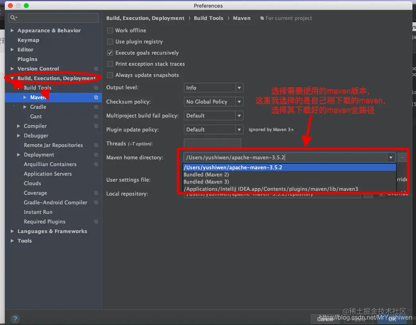Click project-level icon next to Required Plugins
The width and height of the screenshot is (416, 325).
[x=96, y=222]
